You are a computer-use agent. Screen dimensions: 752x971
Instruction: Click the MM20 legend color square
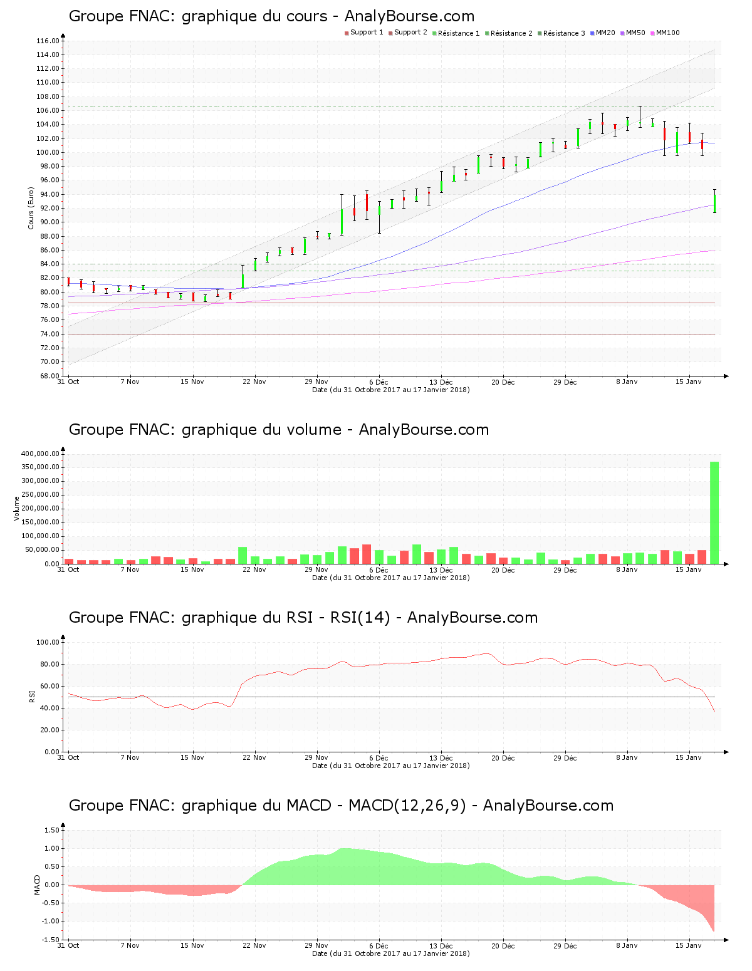[x=592, y=33]
